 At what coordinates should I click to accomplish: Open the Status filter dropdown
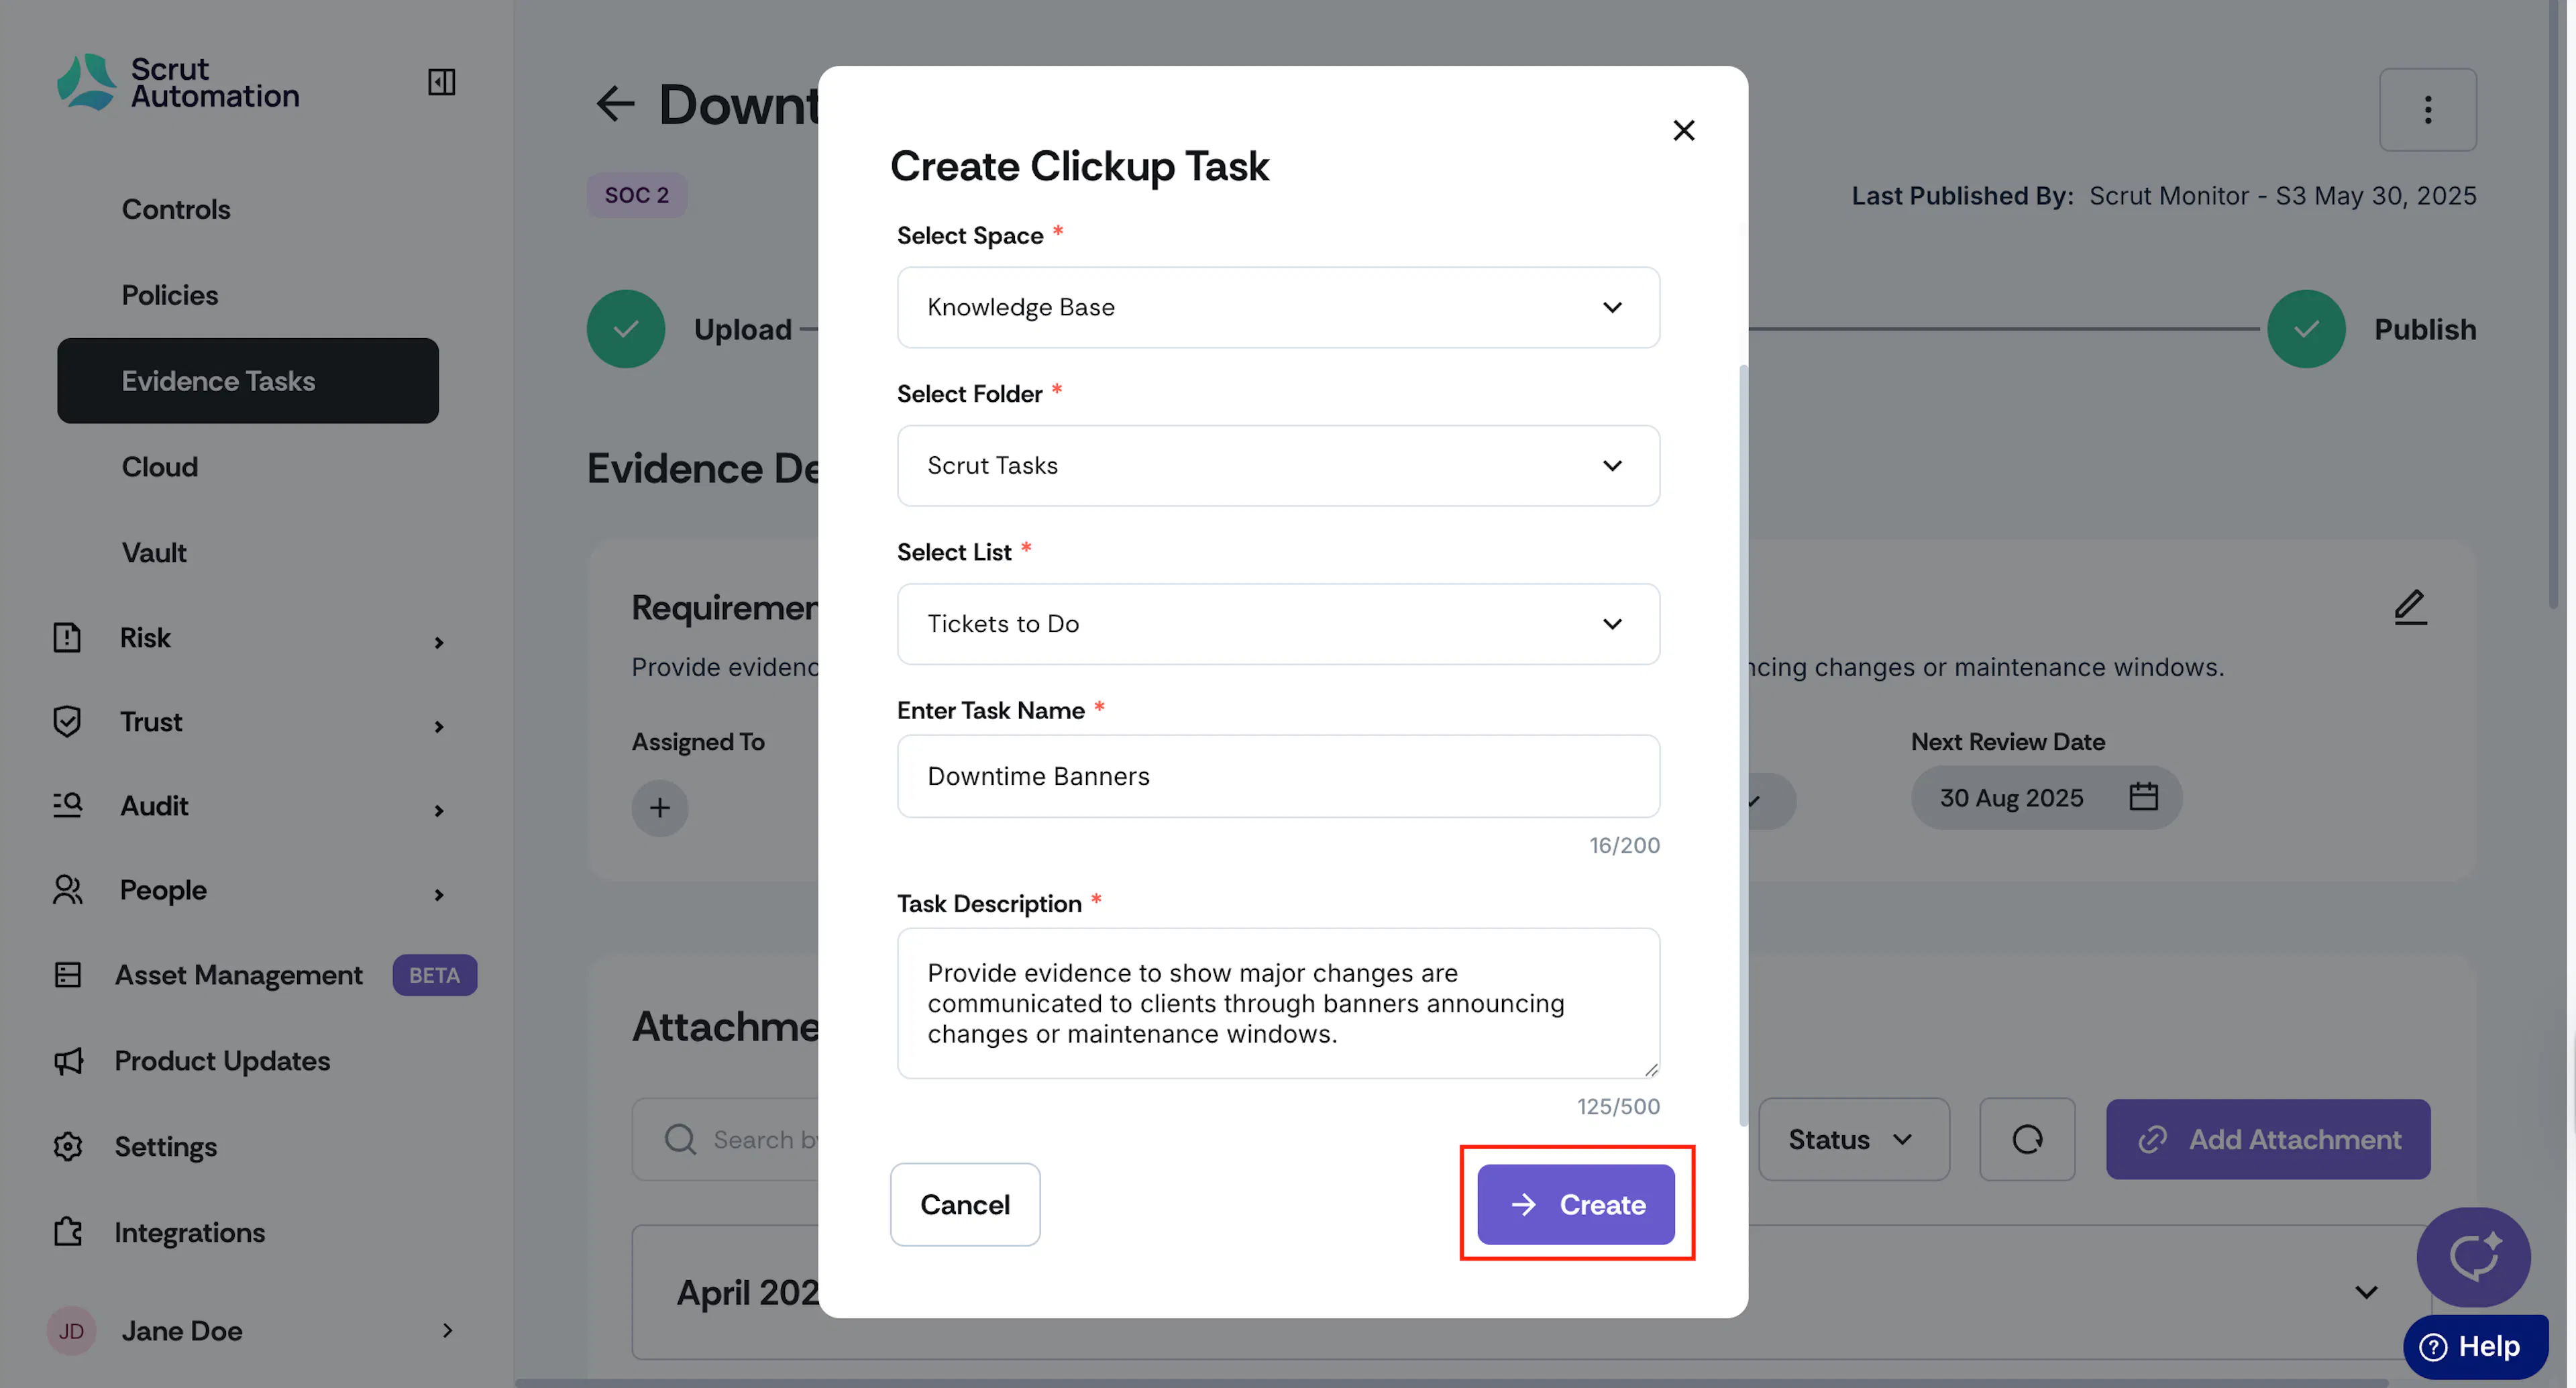click(1853, 1139)
